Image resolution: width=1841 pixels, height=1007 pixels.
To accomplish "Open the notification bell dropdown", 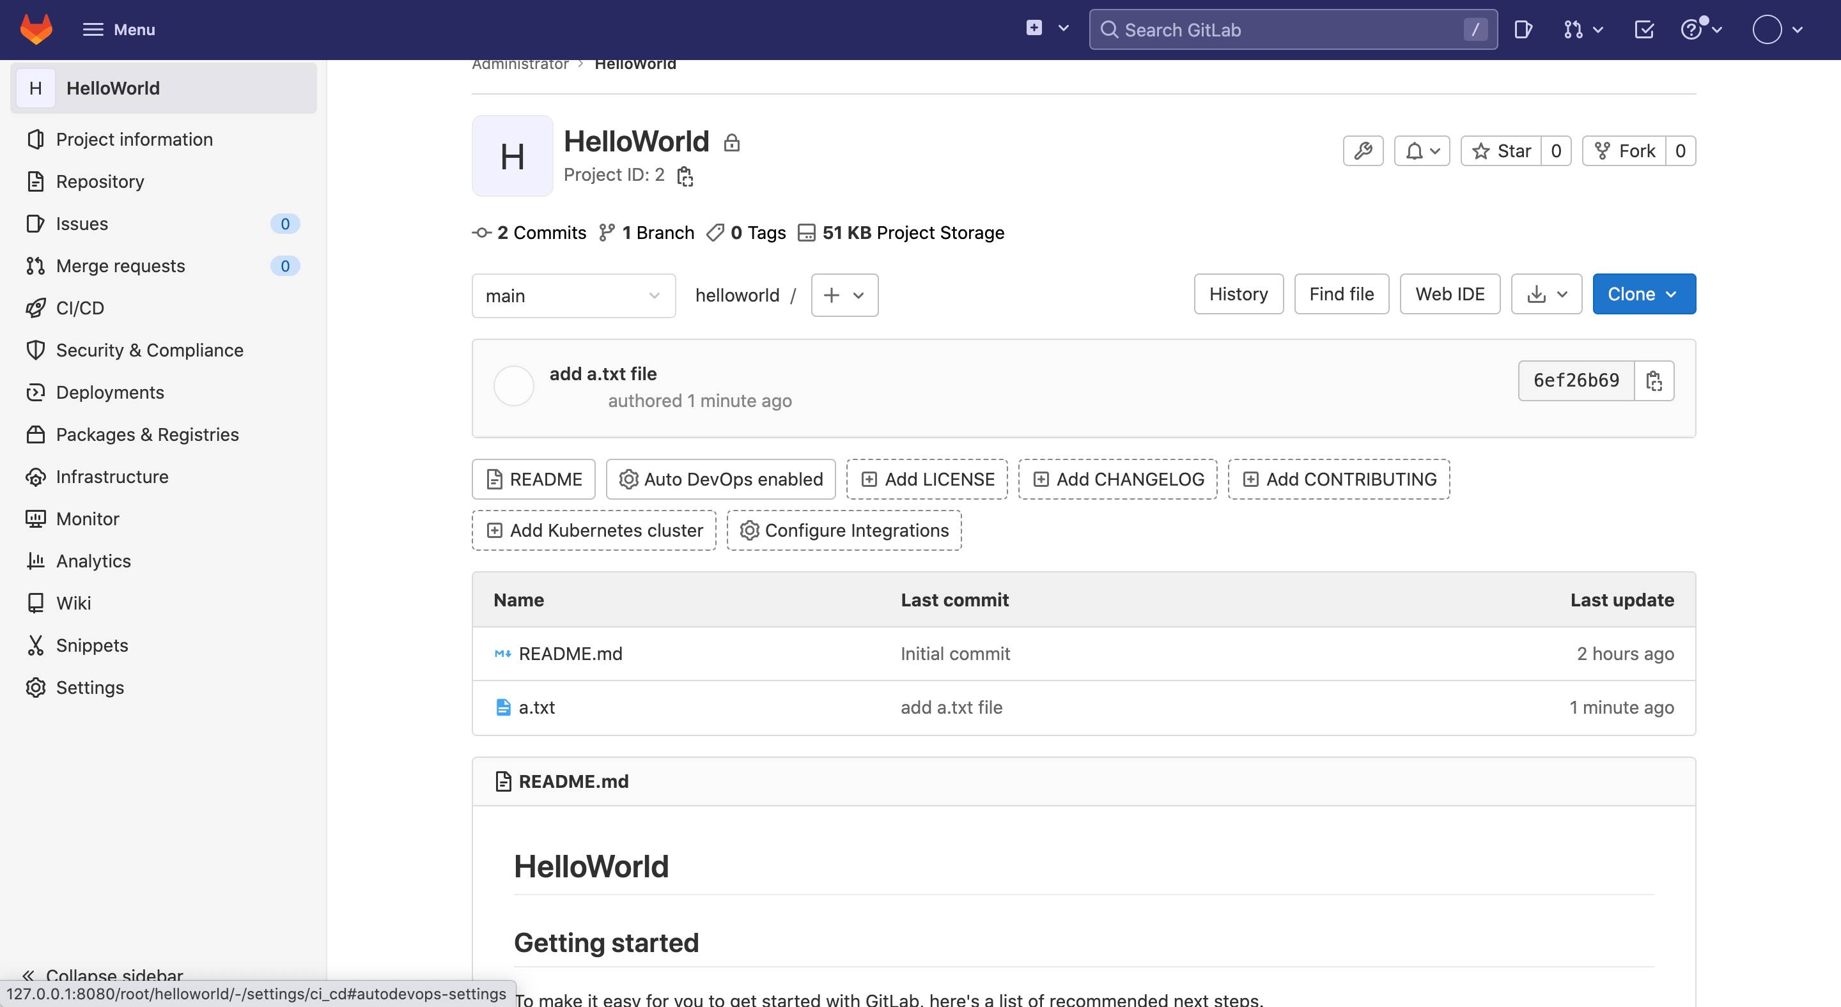I will click(1422, 151).
